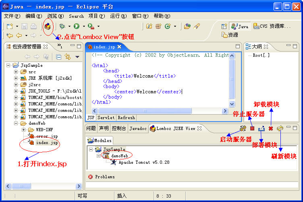The height and width of the screenshot is (202, 303).
Task: Click the Deploy Module icon
Action: coord(261,128)
